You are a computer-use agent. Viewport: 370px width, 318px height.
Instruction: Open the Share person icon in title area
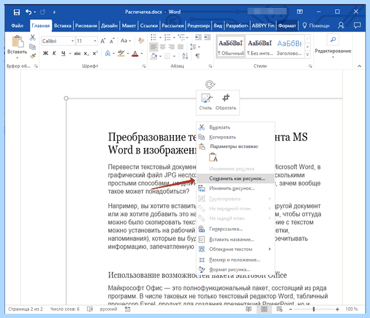coord(341,25)
